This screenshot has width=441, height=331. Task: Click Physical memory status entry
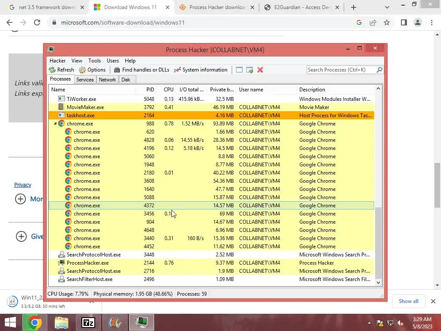pyautogui.click(x=133, y=294)
